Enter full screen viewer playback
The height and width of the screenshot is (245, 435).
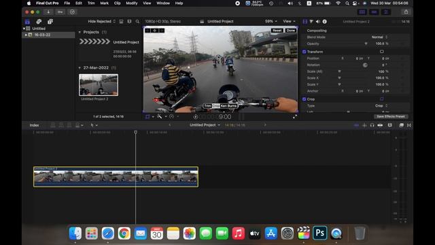pos(294,116)
